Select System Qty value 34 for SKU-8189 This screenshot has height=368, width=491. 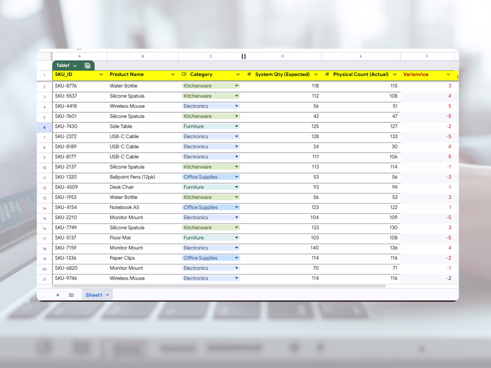coord(283,147)
